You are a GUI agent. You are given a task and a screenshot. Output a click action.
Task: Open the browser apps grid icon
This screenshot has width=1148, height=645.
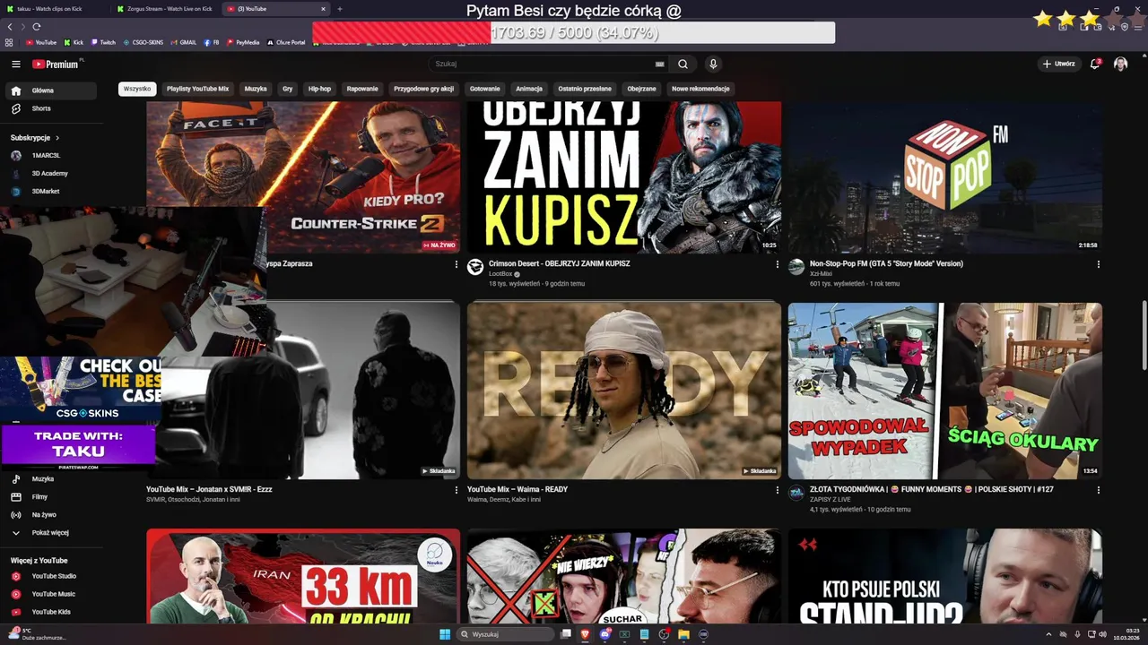tap(9, 42)
